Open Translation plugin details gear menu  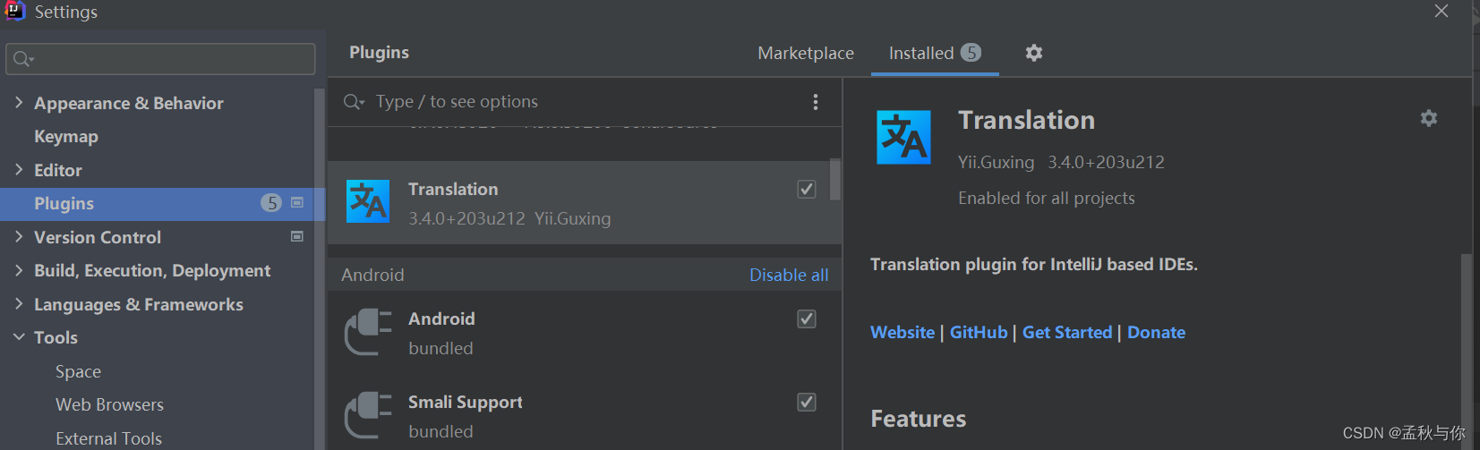[1428, 118]
